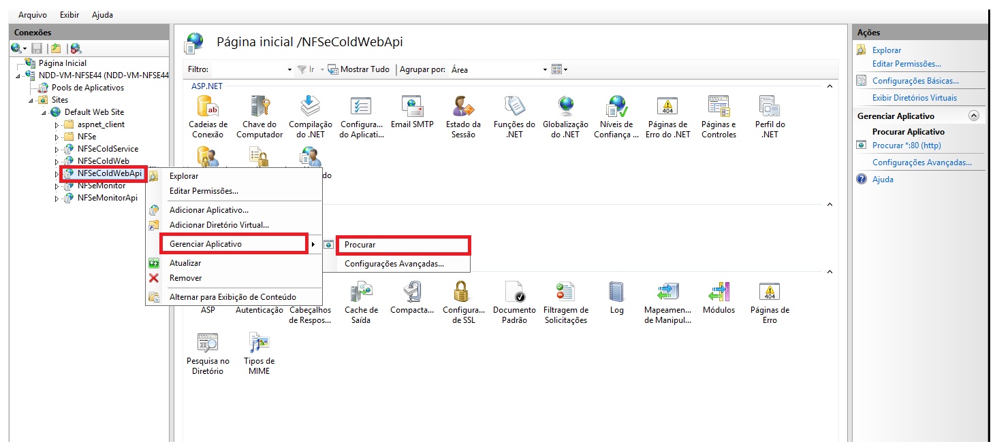Screen dimensions: 995x446
Task: Open the Agrupar por Área dropdown
Action: pyautogui.click(x=545, y=69)
